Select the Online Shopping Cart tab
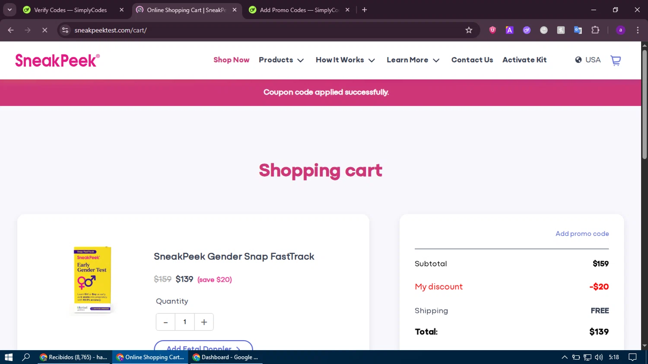648x364 pixels. (x=186, y=10)
